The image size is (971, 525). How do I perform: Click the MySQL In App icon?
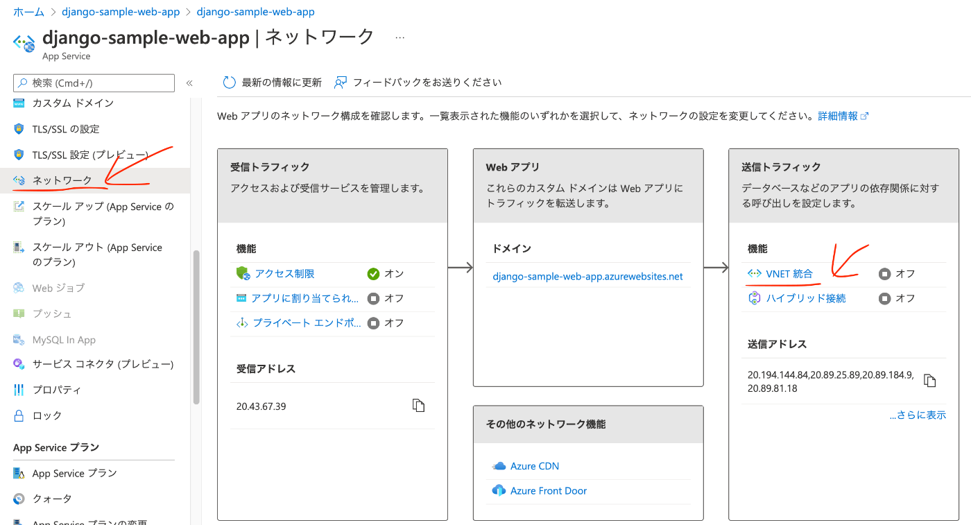click(19, 340)
